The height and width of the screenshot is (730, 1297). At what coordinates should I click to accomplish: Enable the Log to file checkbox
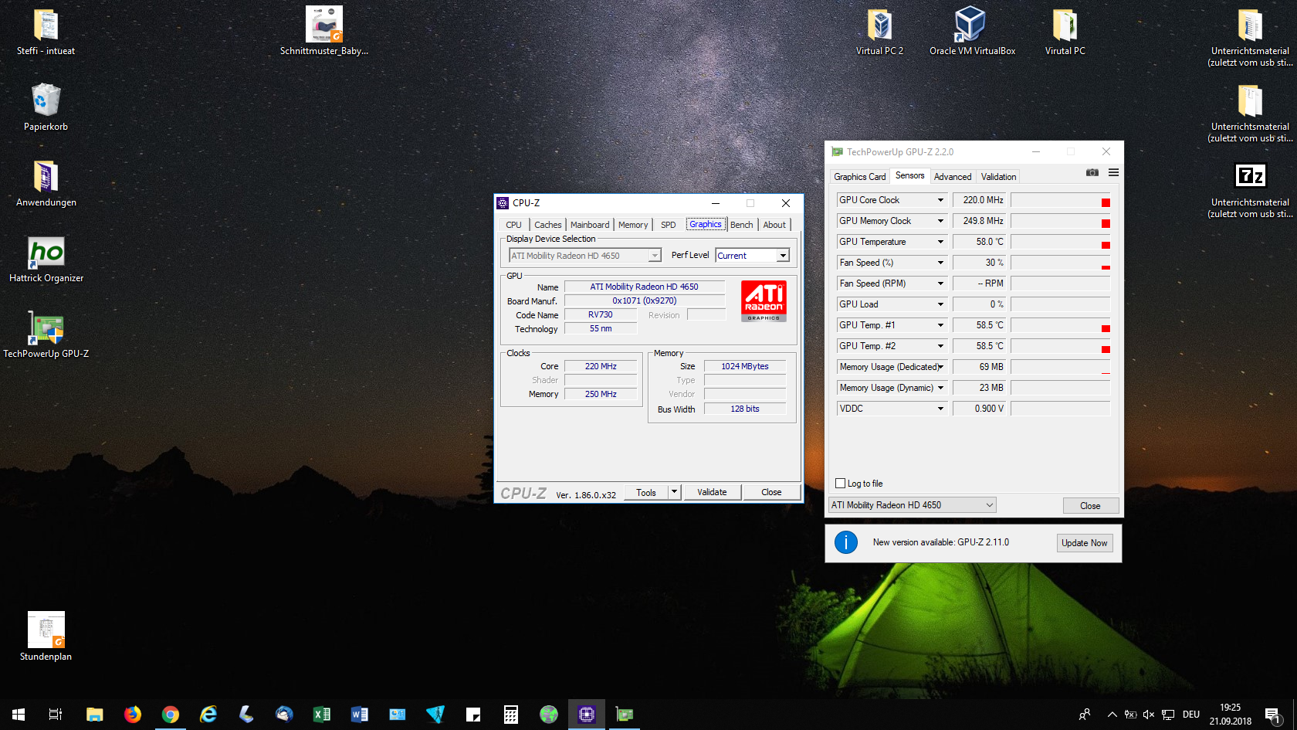pos(841,484)
